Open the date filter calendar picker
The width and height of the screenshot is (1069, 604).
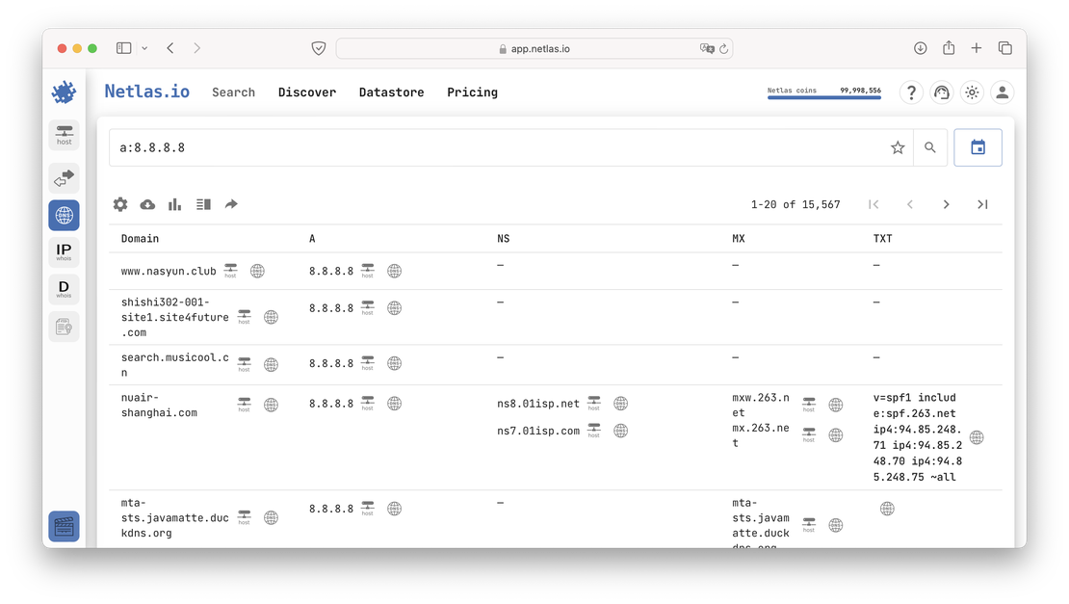(x=978, y=146)
